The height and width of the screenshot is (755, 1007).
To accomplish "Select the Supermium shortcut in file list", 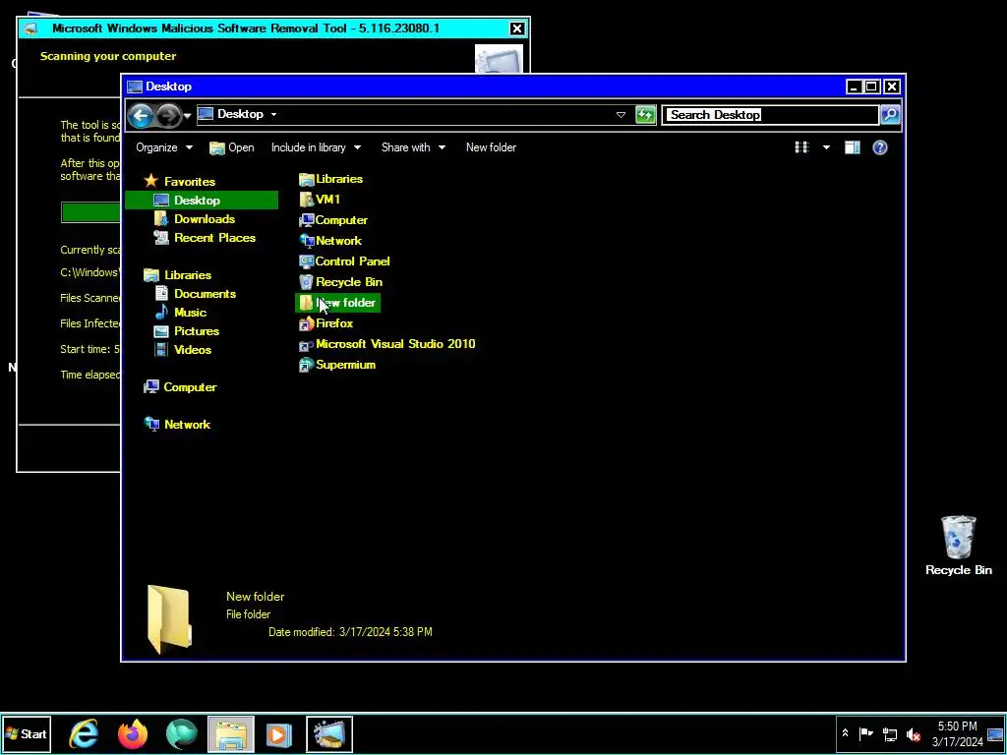I will click(x=338, y=365).
